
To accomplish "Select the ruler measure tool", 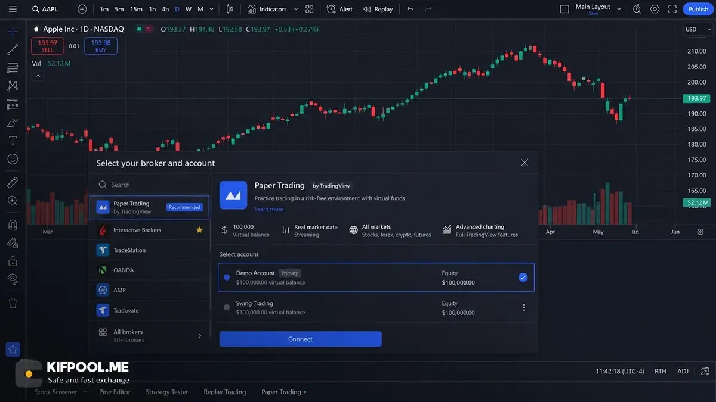I will 13,182.
